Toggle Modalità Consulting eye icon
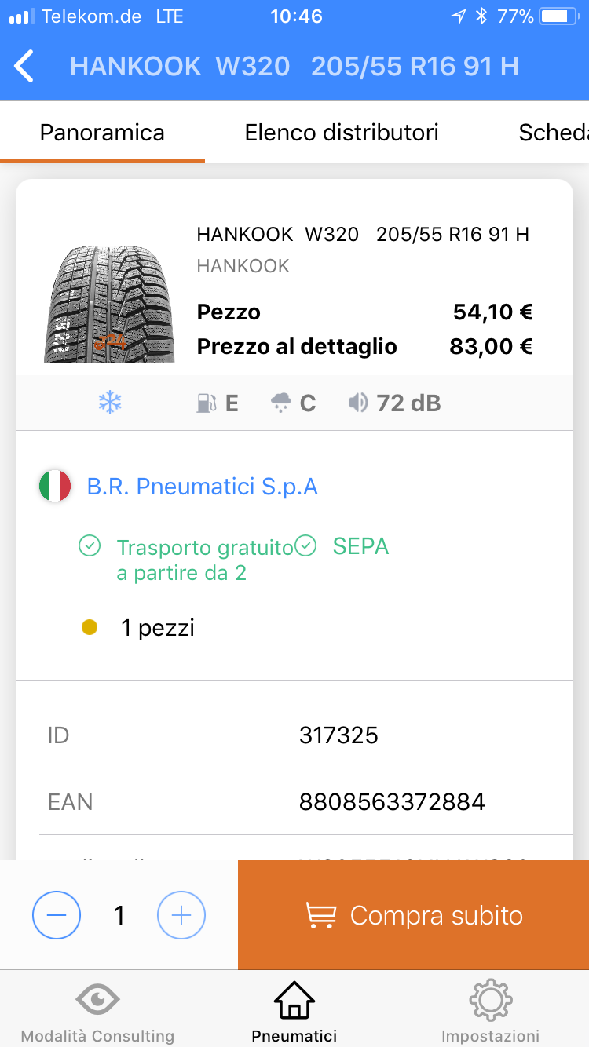The image size is (589, 1047). (x=97, y=1000)
